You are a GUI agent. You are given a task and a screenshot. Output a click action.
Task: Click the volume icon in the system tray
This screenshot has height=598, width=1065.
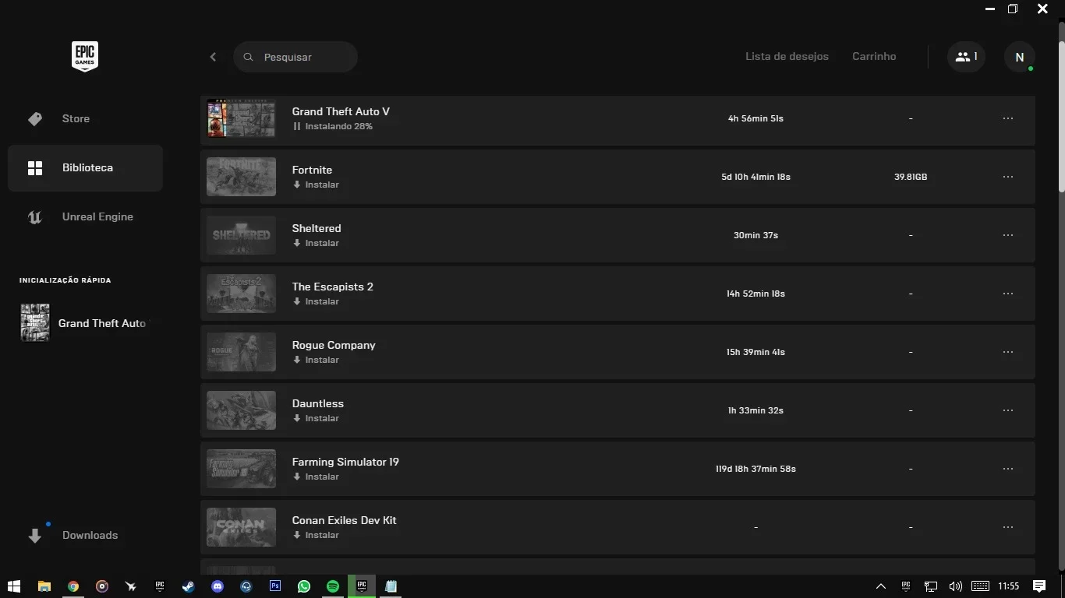tap(955, 586)
